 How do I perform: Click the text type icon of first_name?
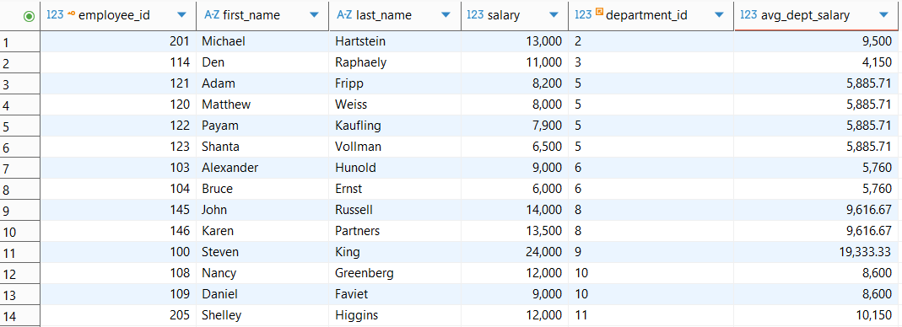[212, 15]
